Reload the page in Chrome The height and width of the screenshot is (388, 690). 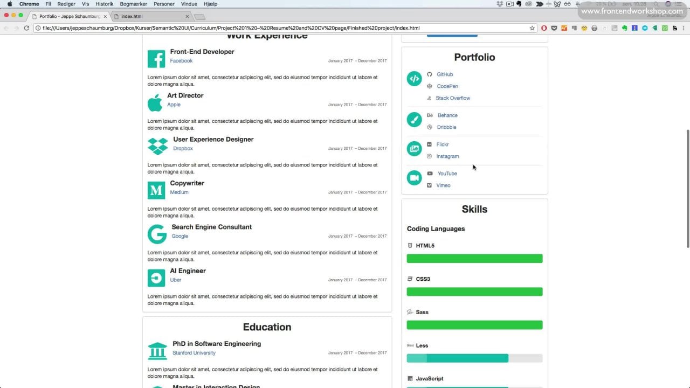26,28
